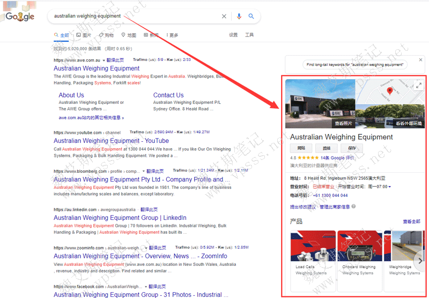429x298 pixels.
Task: Click the 网站 website button
Action: point(301,148)
